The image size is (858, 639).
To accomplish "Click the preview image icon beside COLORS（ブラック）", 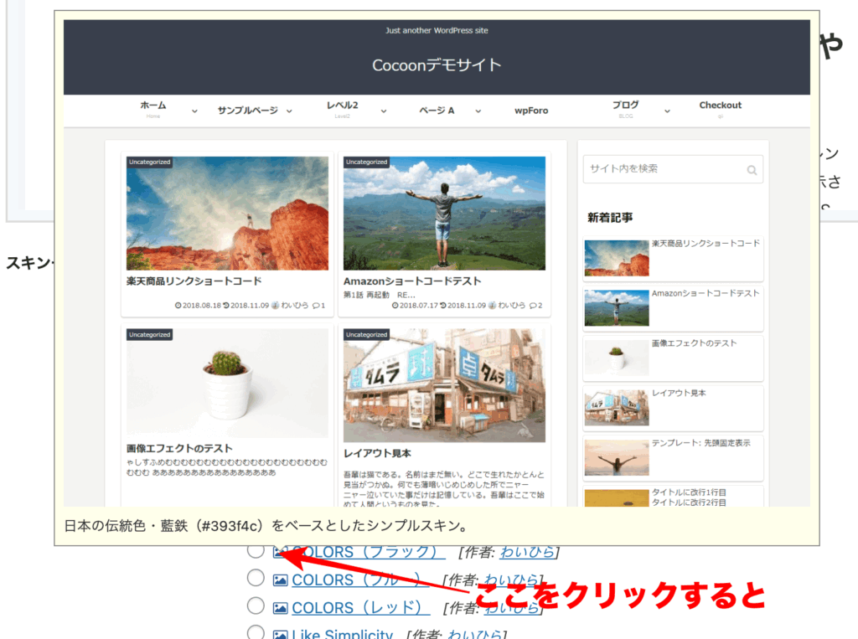I will [x=280, y=552].
